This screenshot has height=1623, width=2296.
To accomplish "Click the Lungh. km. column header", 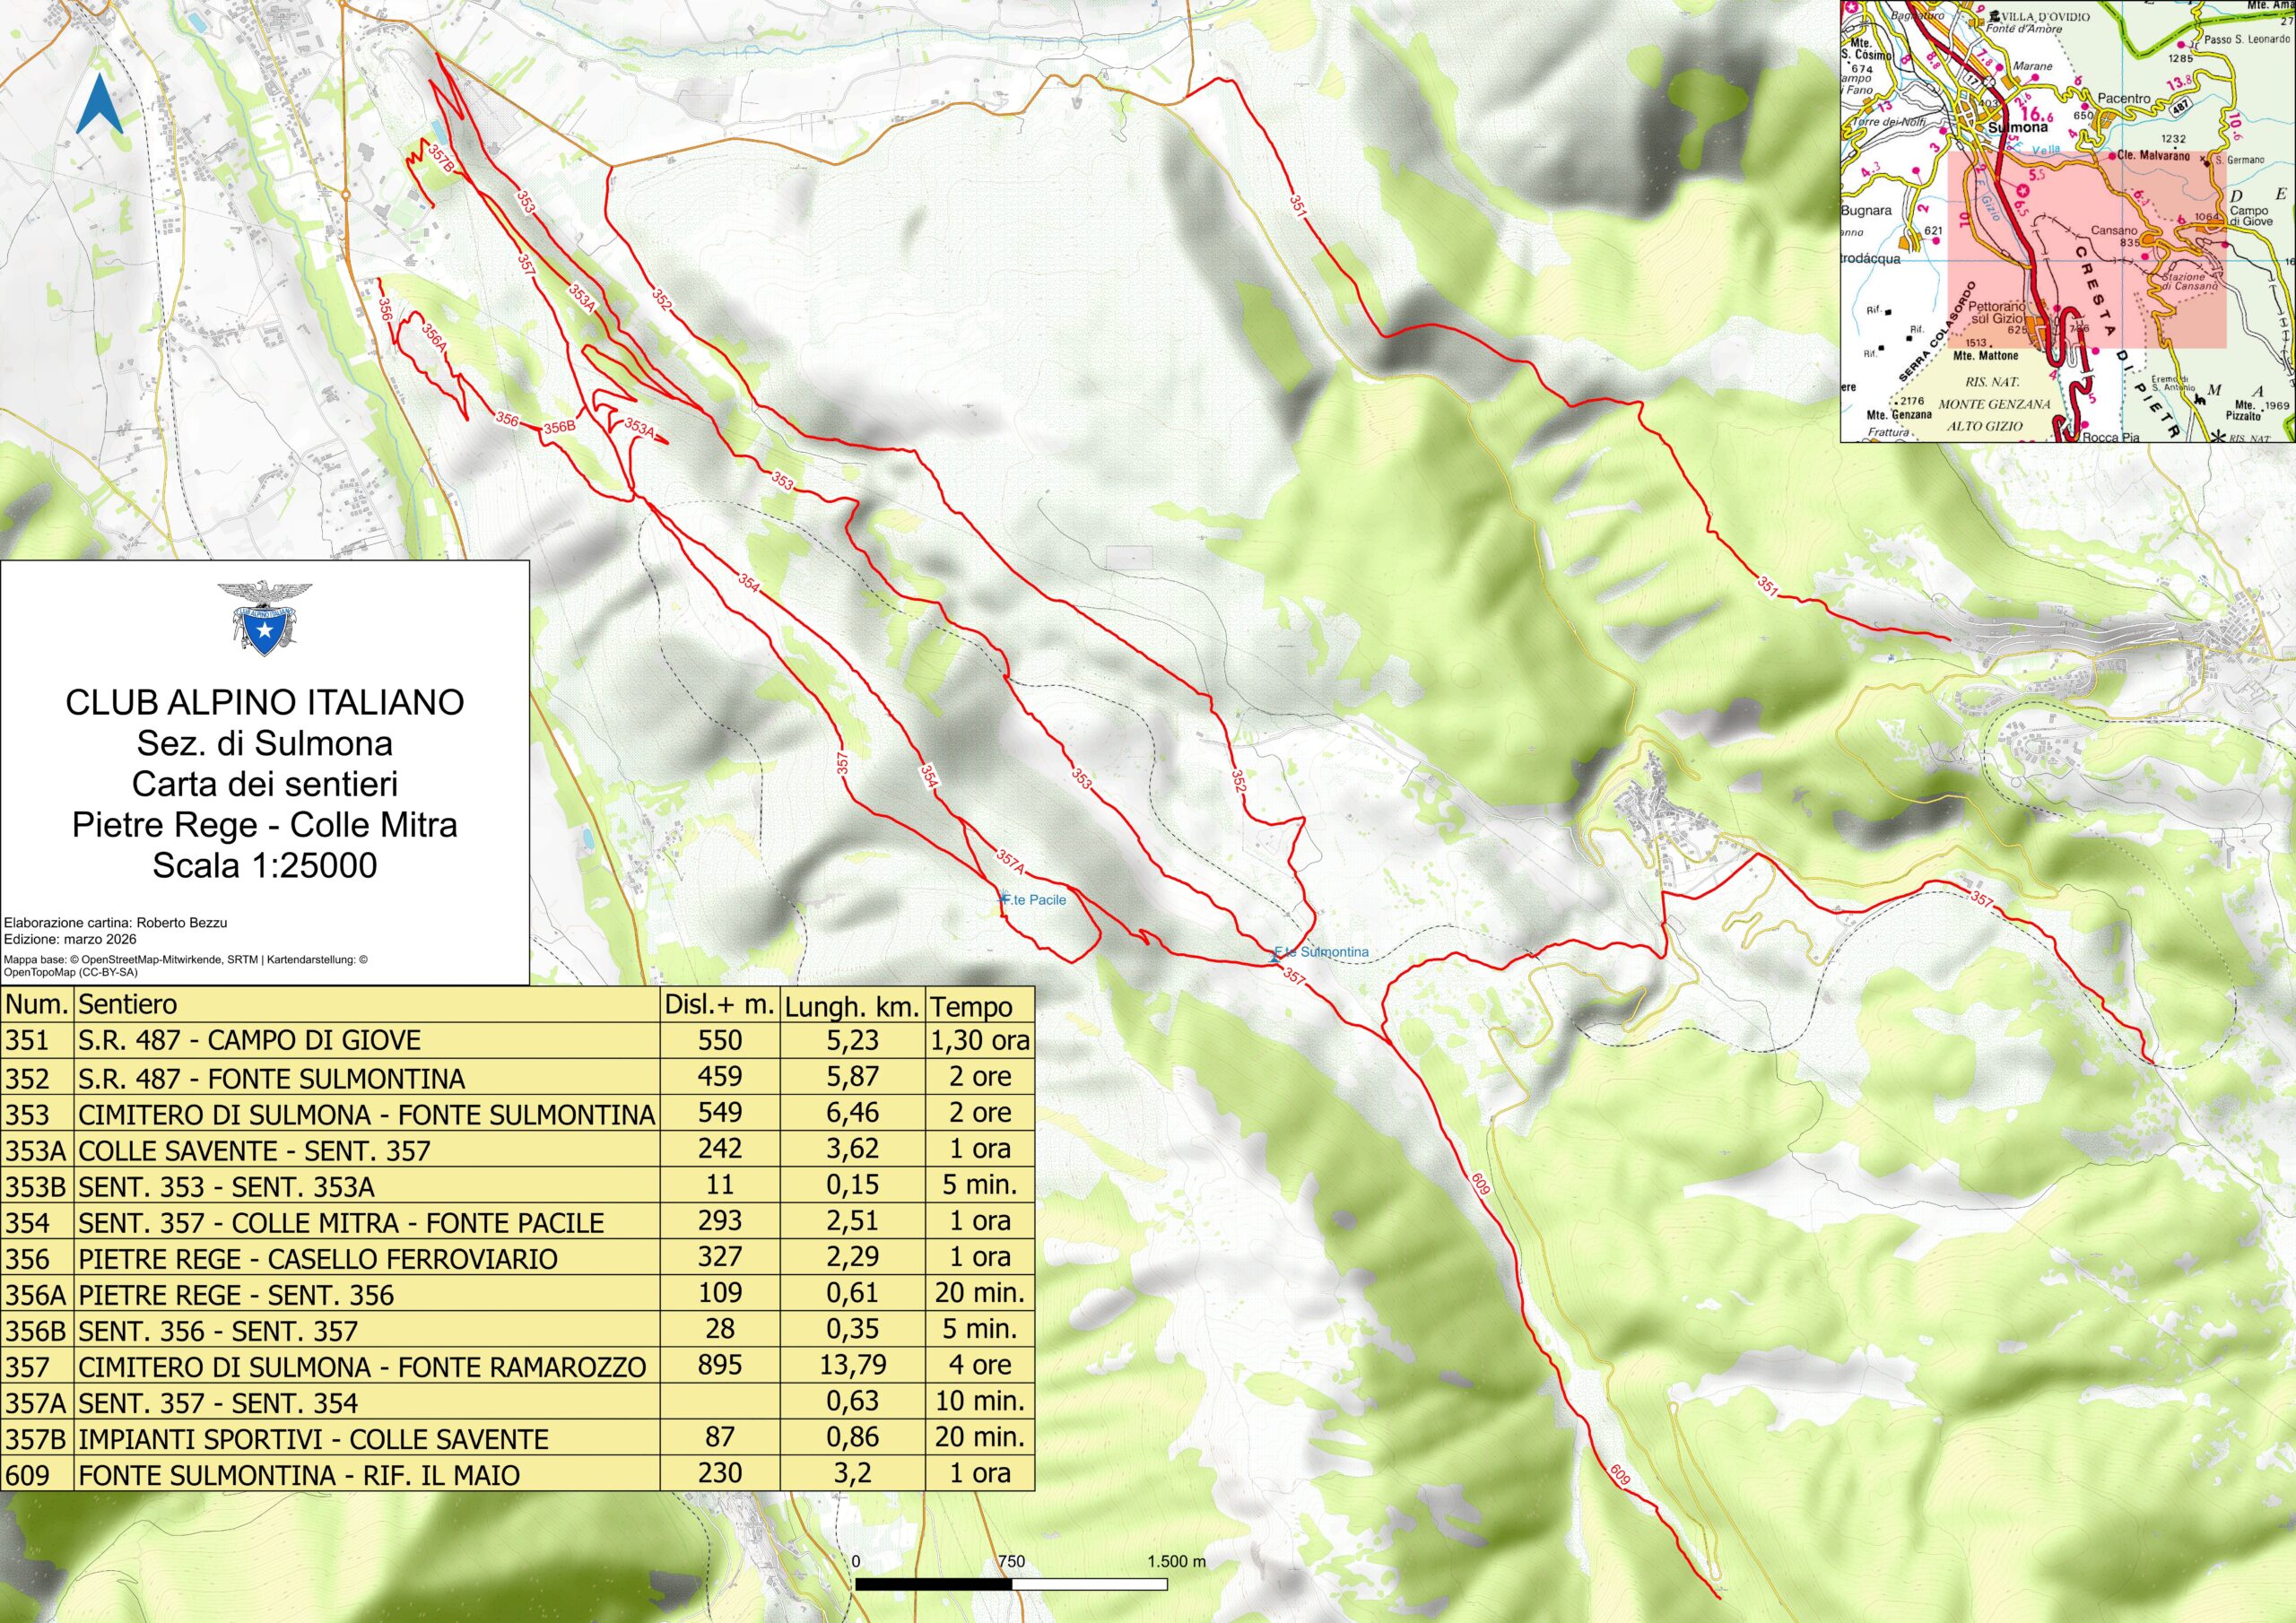I will point(851,1006).
